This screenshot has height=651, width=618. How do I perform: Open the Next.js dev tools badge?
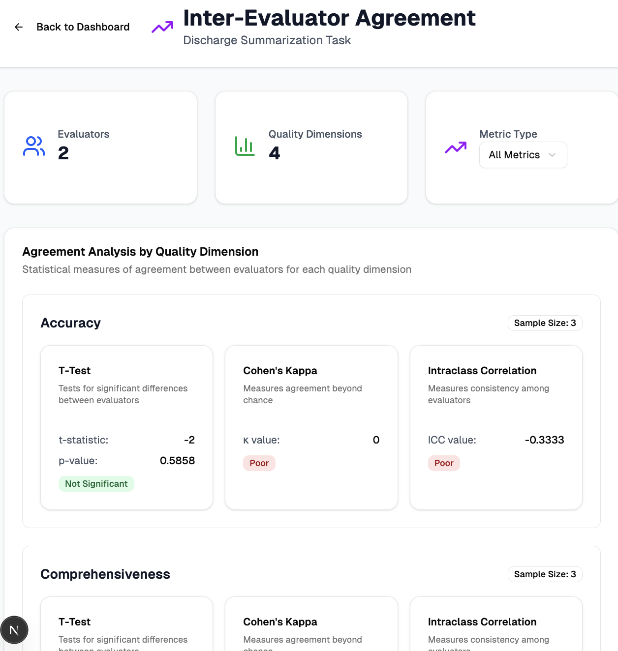pyautogui.click(x=14, y=630)
